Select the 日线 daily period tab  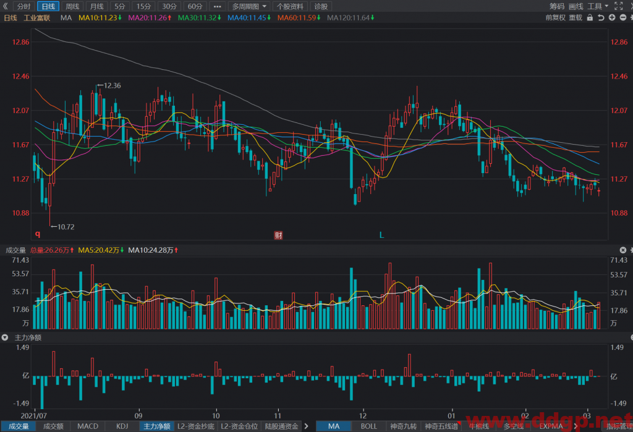tap(48, 6)
